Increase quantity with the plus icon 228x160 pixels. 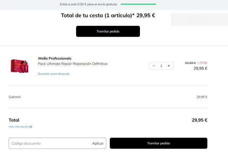click(x=169, y=66)
